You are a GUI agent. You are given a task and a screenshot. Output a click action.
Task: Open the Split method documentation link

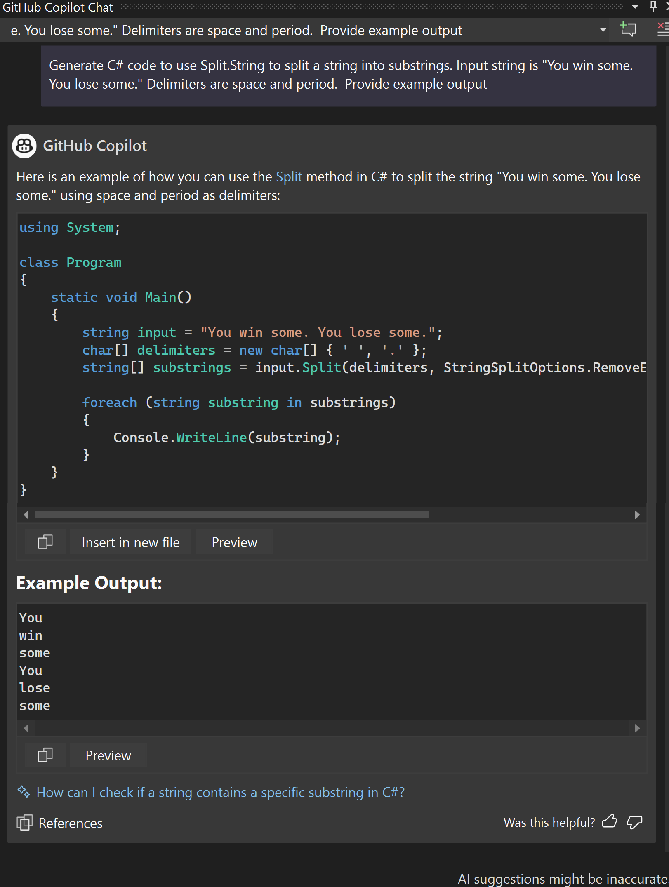pyautogui.click(x=289, y=176)
